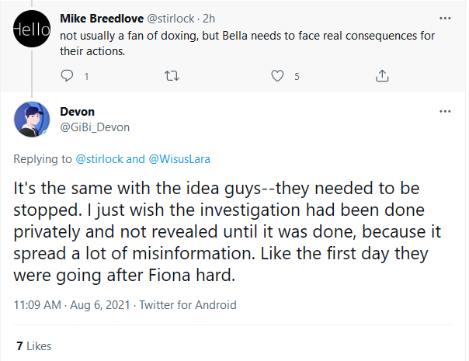The width and height of the screenshot is (469, 361).
Task: Click the @stirlock mention in Replying to
Action: point(99,159)
